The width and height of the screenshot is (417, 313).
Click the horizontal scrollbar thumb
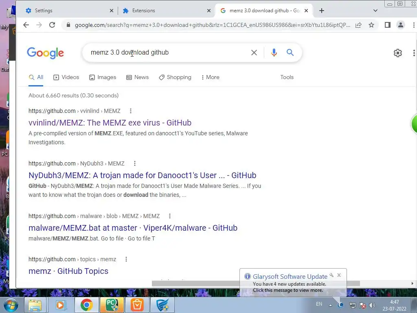pyautogui.click(x=195, y=284)
